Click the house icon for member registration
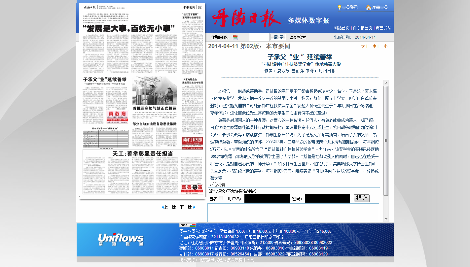 click(369, 7)
